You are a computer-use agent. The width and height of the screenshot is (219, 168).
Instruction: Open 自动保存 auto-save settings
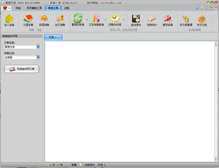(136, 20)
